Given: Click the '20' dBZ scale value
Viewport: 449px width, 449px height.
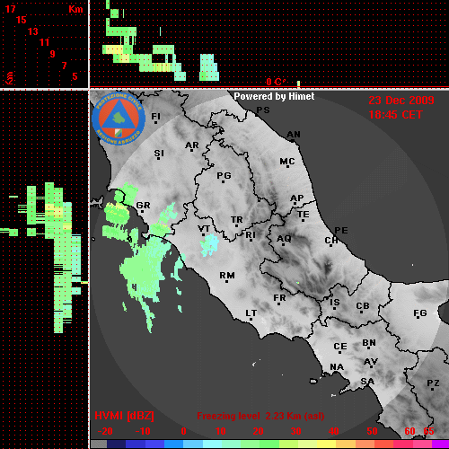Looking at the screenshot, I should pos(258,431).
